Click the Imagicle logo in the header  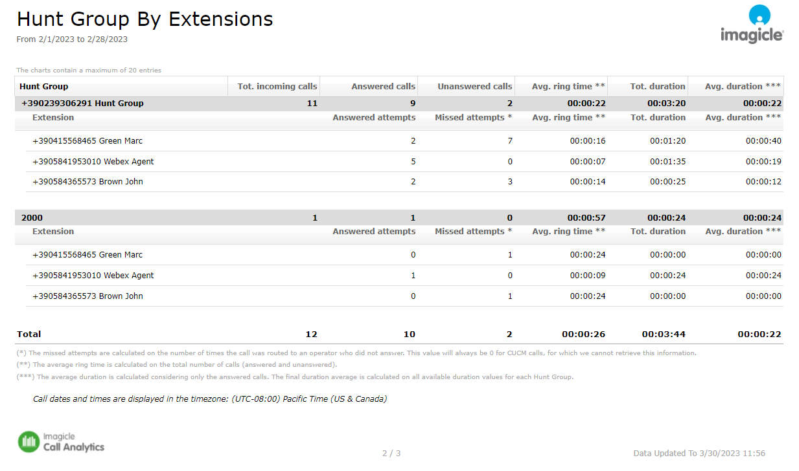tap(751, 25)
